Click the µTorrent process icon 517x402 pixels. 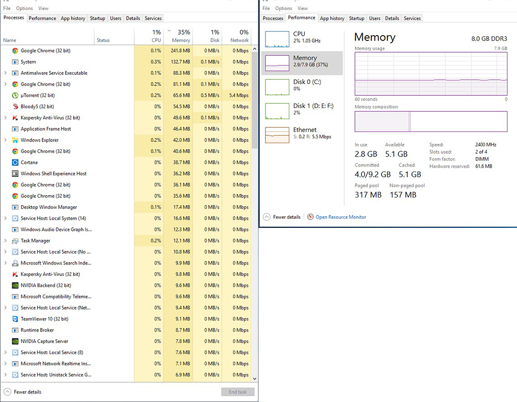(x=15, y=95)
